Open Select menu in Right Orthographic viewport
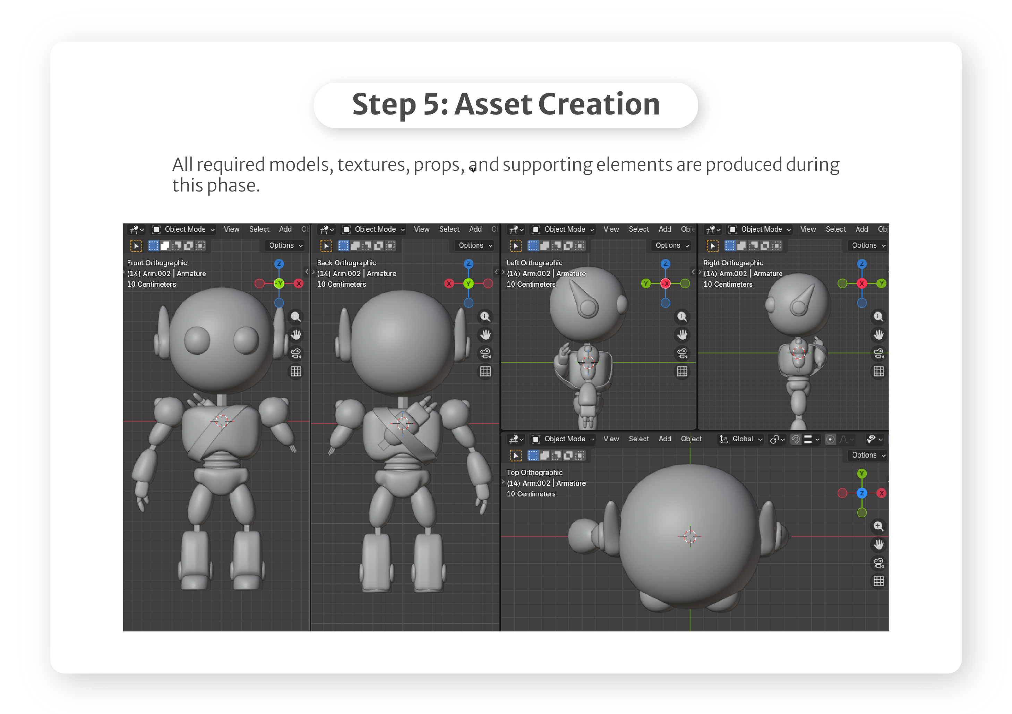1012x714 pixels. 835,229
